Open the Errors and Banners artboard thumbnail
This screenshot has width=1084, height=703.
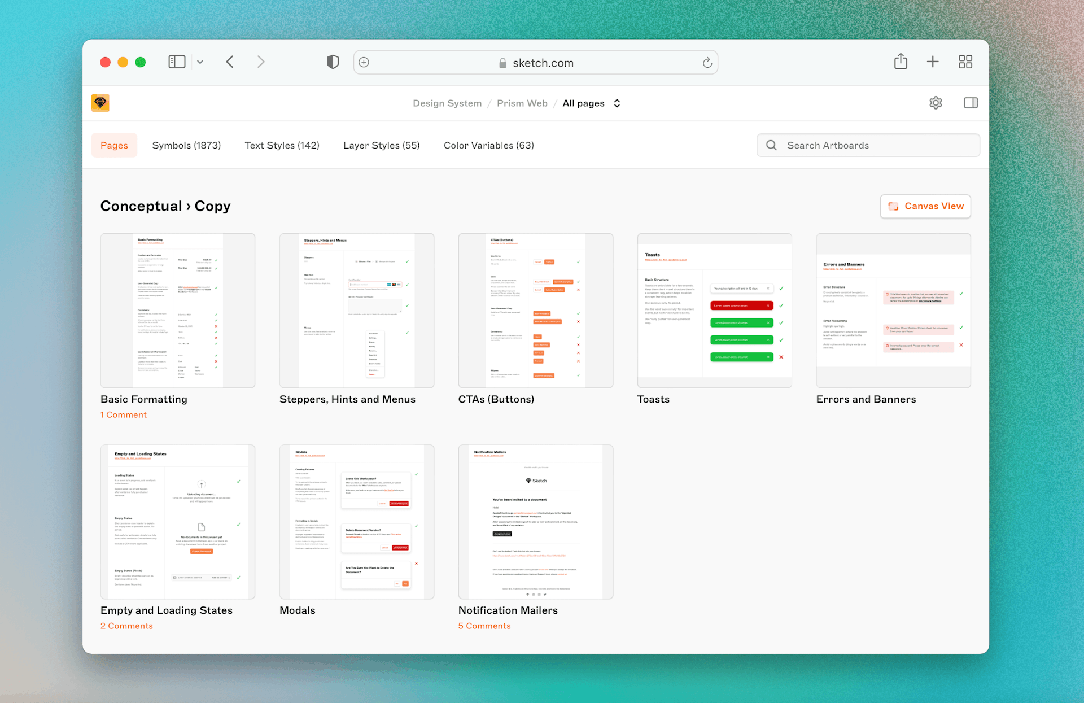[893, 311]
